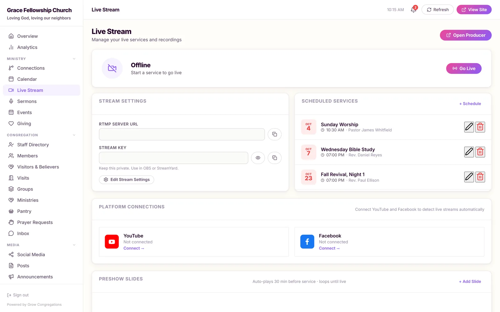Open Visitors & Believers page
The width and height of the screenshot is (500, 312).
(x=42, y=167)
